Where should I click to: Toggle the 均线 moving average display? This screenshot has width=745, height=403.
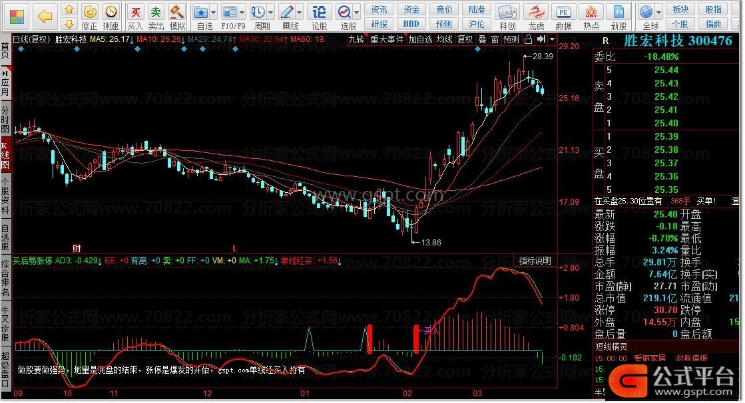pos(445,39)
